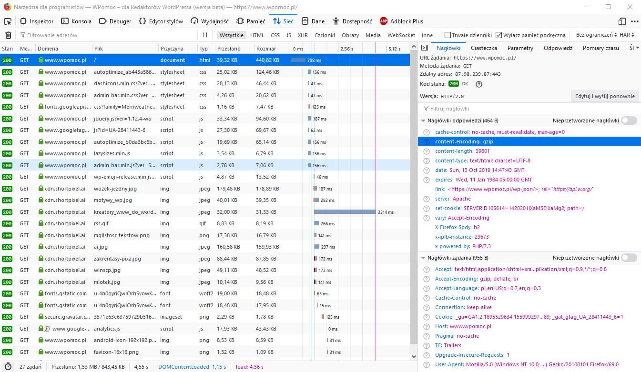Open the Parametry tab
641x372 pixels.
[520, 48]
